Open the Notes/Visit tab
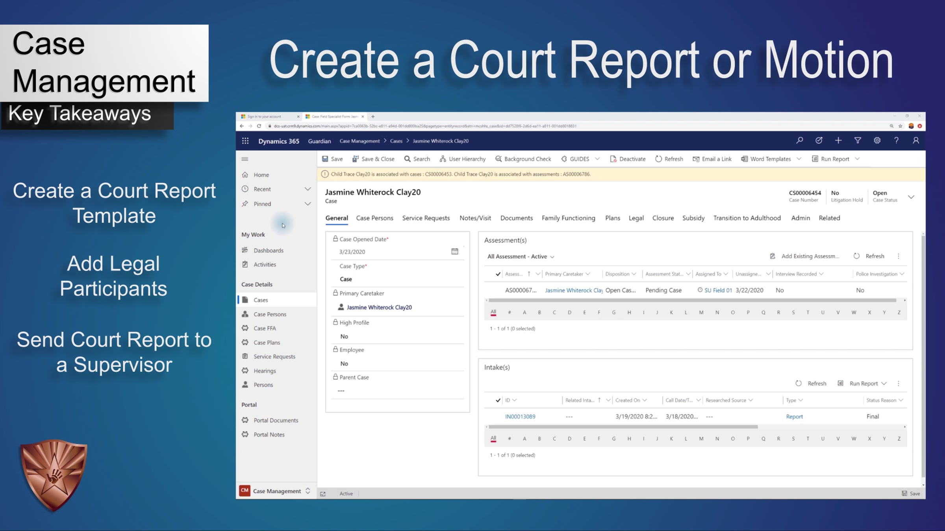 [475, 218]
